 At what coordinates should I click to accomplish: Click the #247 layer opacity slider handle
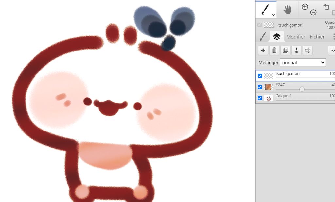coord(302,89)
